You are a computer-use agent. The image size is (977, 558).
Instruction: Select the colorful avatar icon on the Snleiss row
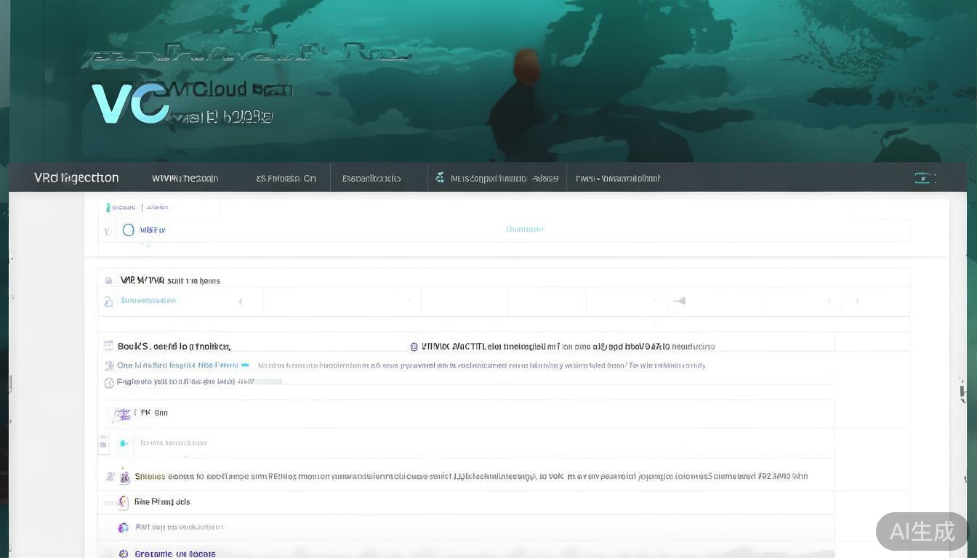[124, 477]
